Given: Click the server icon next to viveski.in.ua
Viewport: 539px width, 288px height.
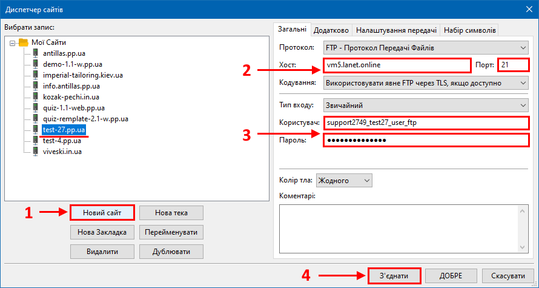Looking at the screenshot, I should pos(36,152).
